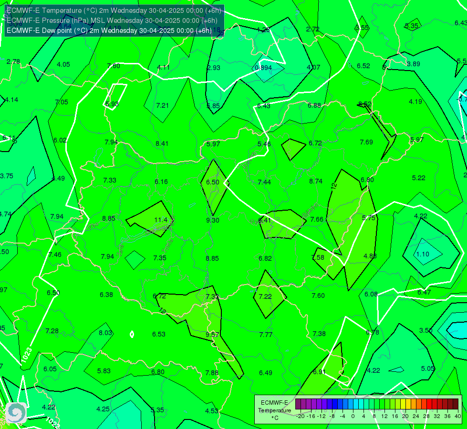The width and height of the screenshot is (467, 429).
Task: Click the map value 7.28
Action: point(52,331)
